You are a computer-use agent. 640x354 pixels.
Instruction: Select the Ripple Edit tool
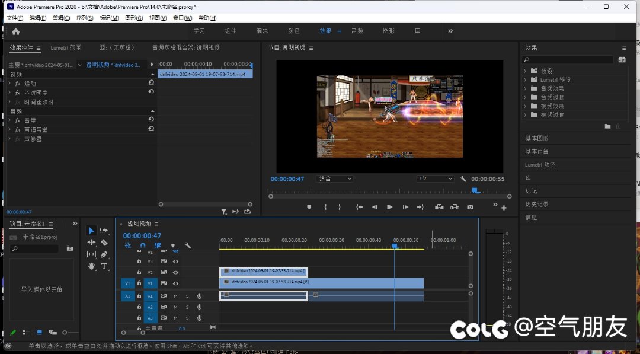(x=91, y=243)
